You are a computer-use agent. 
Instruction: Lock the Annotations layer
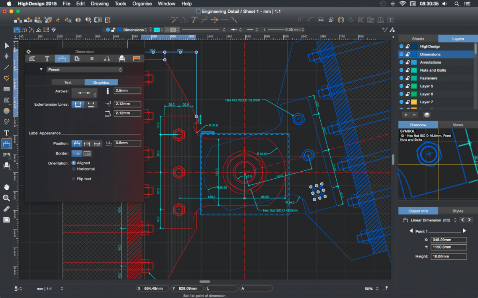click(x=408, y=62)
